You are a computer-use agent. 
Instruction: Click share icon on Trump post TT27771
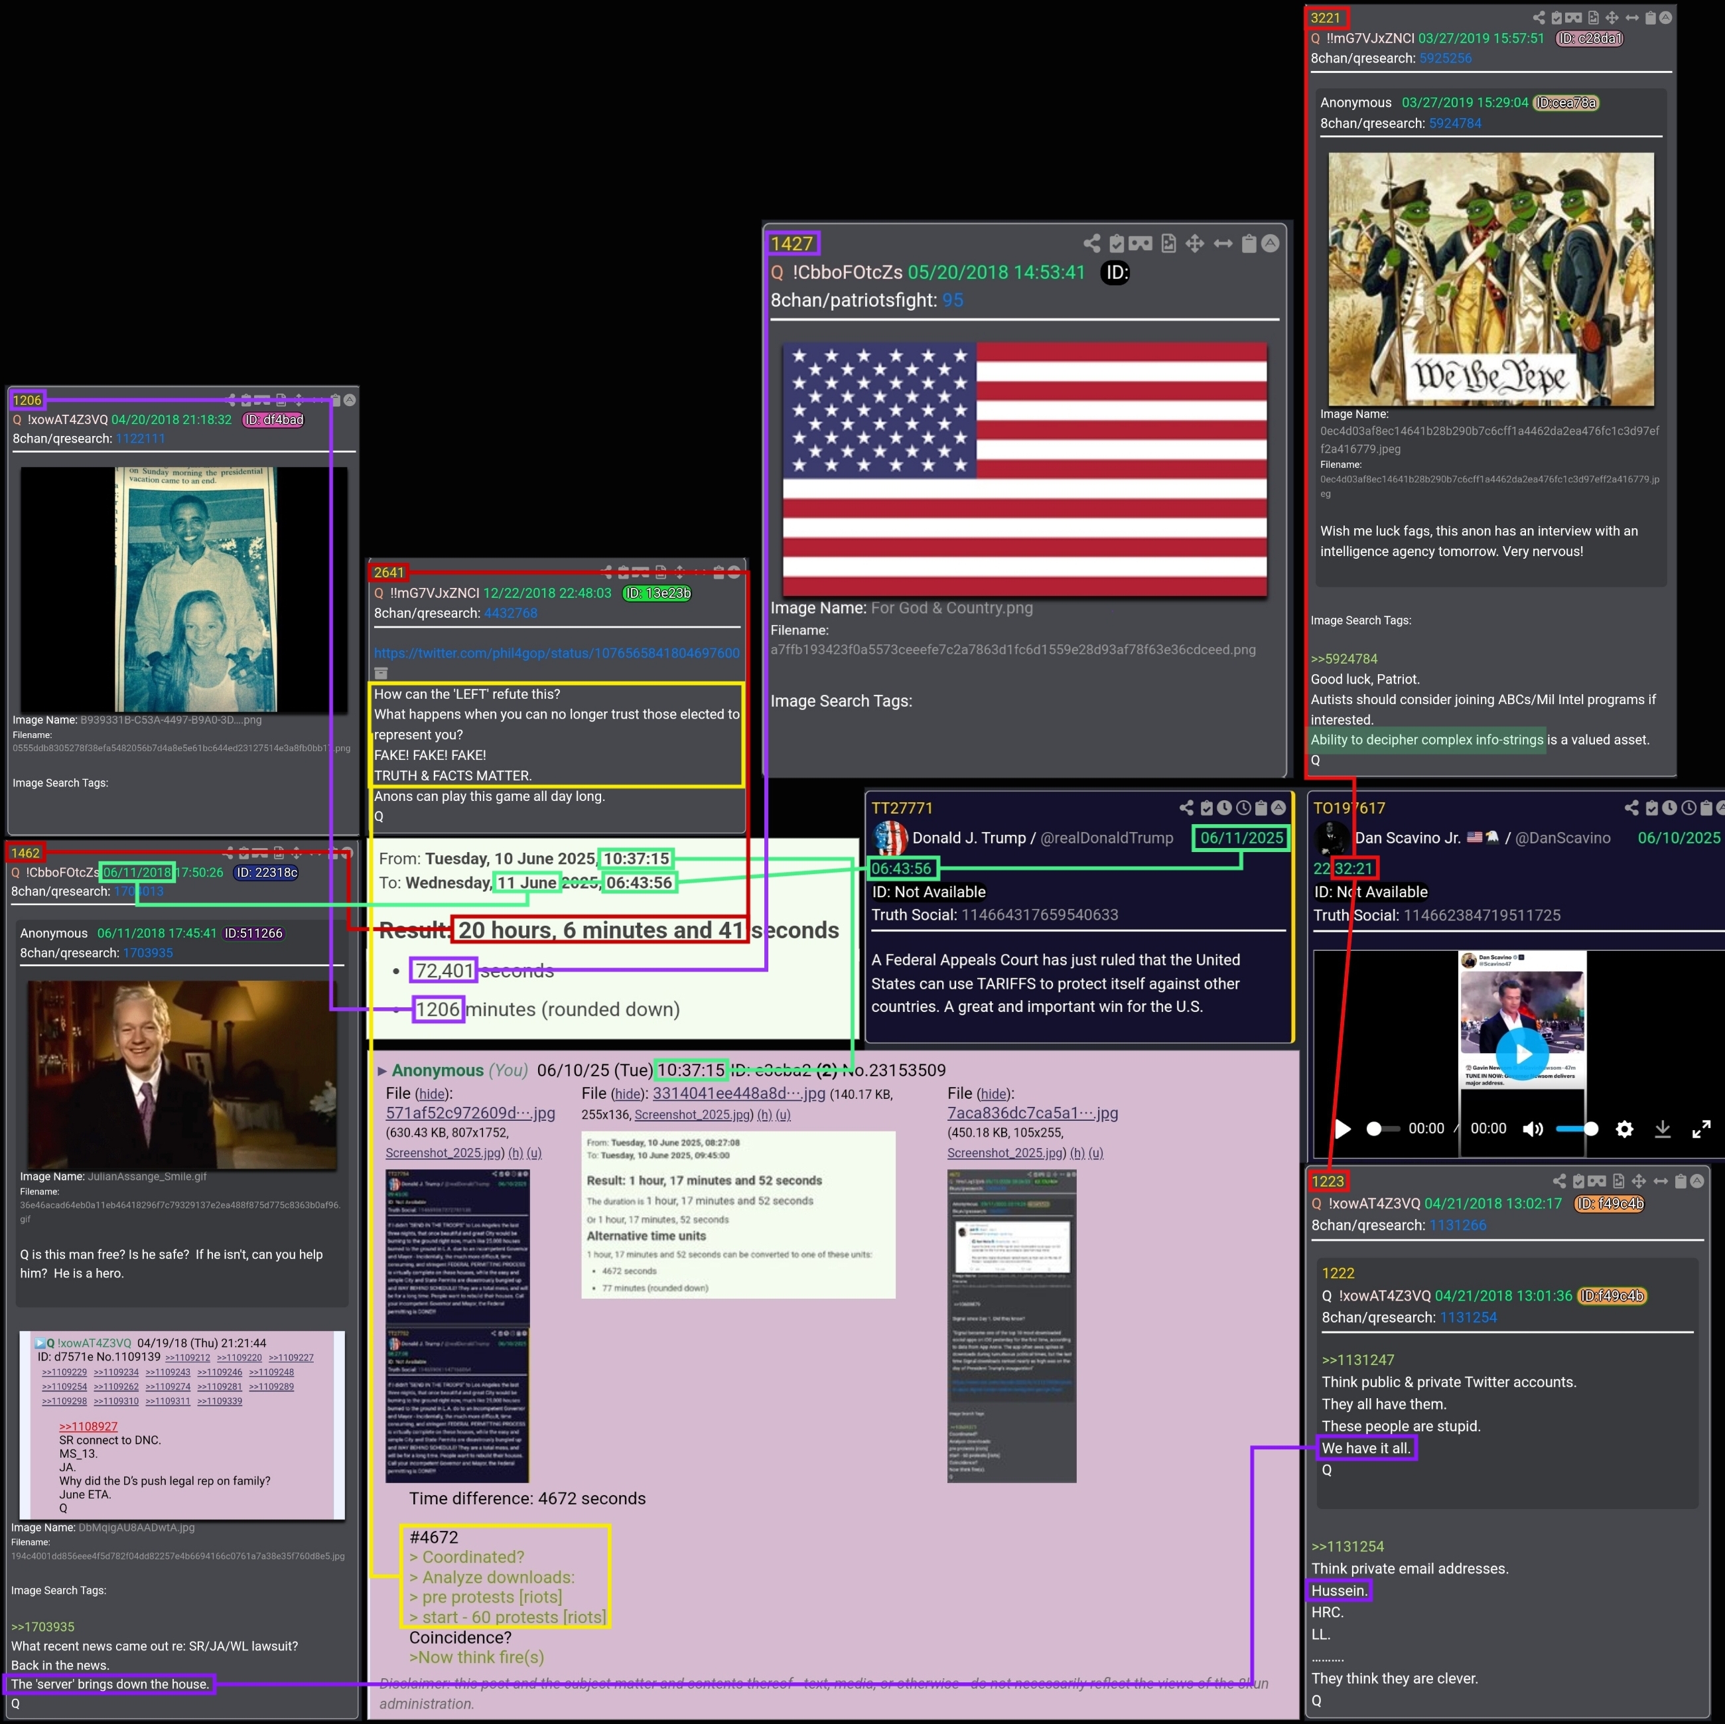[x=1186, y=808]
